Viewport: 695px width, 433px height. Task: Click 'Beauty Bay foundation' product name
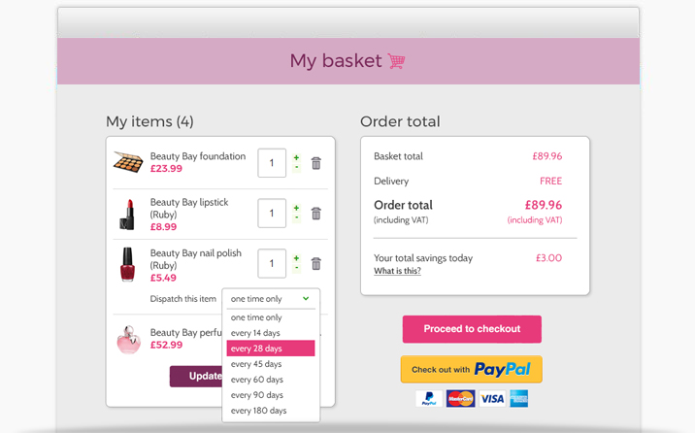(x=198, y=156)
